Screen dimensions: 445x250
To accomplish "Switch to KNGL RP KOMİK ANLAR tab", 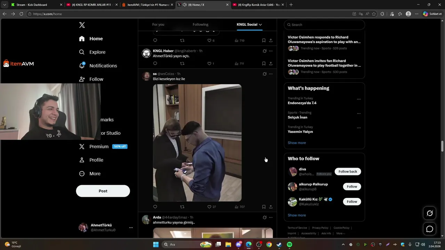I will (92, 5).
